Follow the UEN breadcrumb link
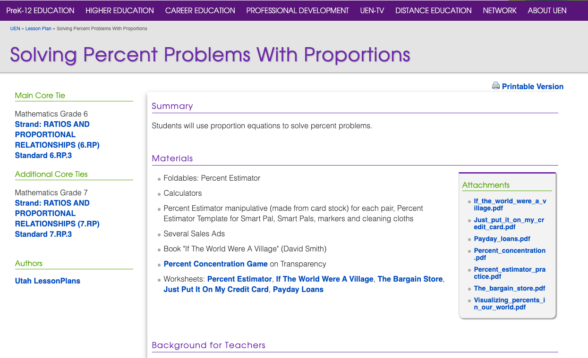The image size is (588, 358). tap(15, 28)
